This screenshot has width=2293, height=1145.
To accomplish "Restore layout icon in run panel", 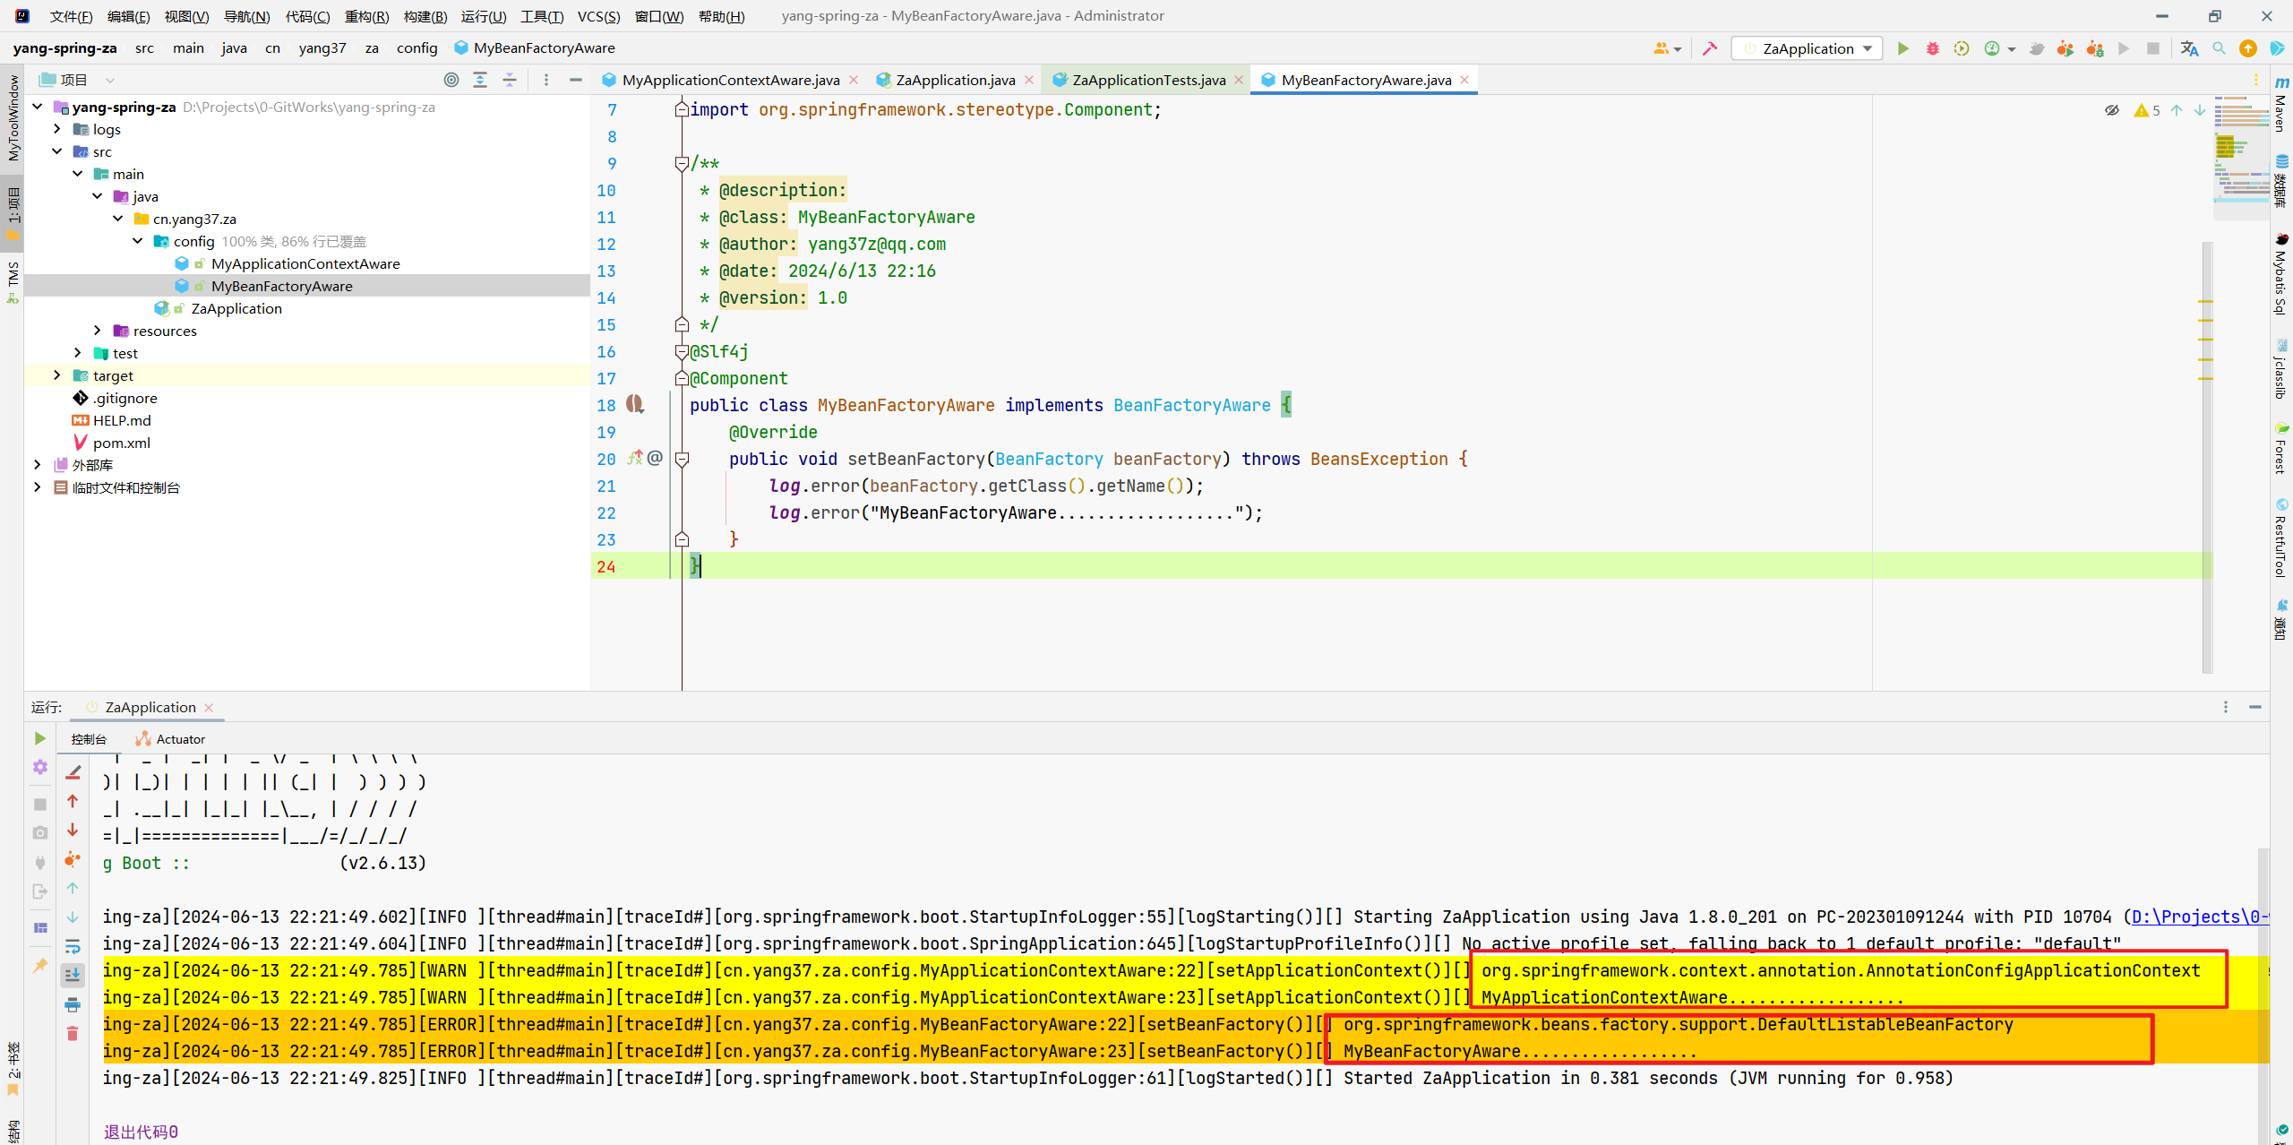I will coord(40,928).
